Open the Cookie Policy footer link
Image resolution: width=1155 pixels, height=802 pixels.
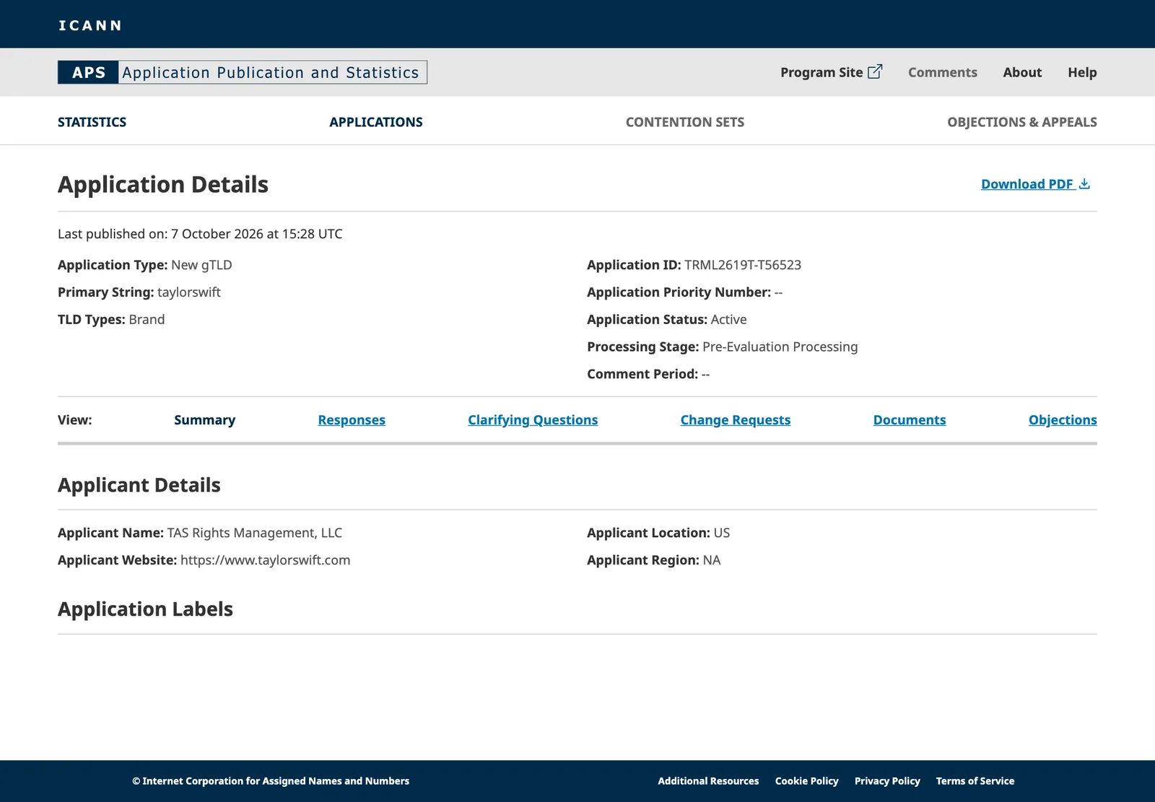point(806,781)
